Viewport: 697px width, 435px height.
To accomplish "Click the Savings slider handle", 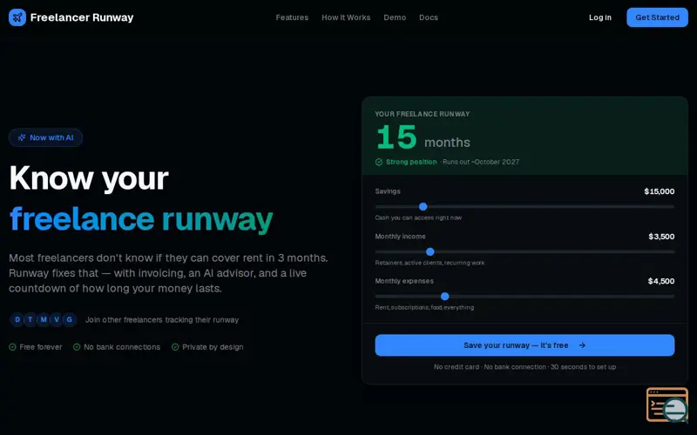I will tap(423, 206).
